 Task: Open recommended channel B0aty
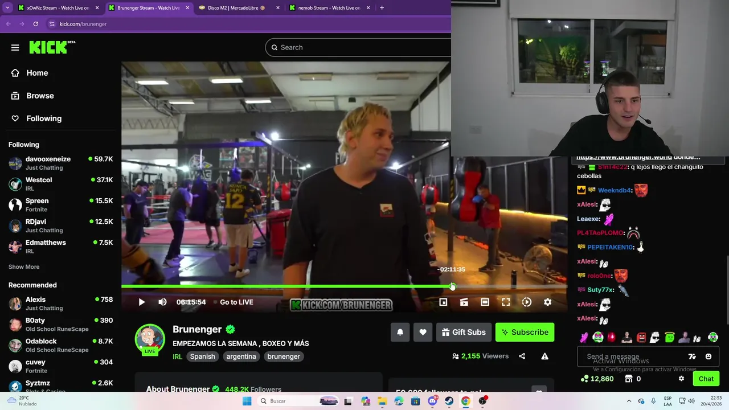coord(60,325)
